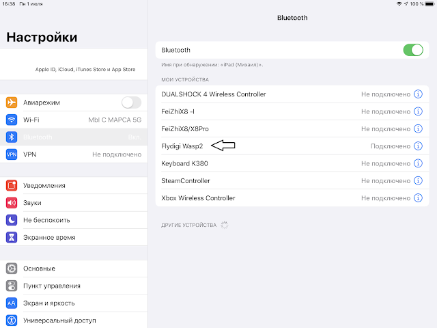Image resolution: width=437 pixels, height=328 pixels.
Task: Open Уведомления settings
Action: [x=74, y=185]
